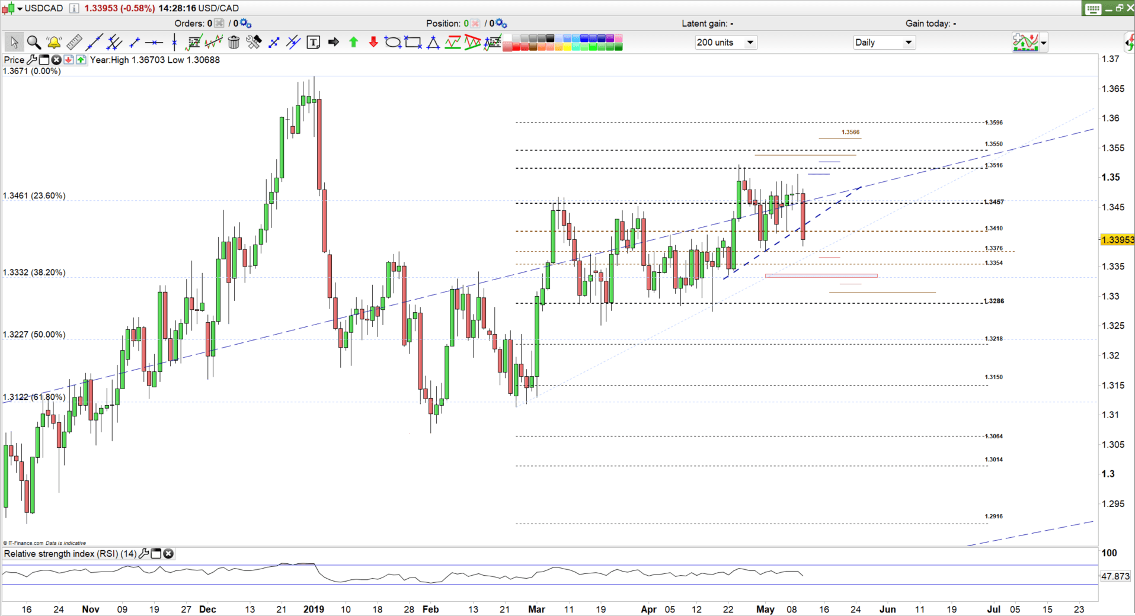Insert a black right arrow marker
Screen dimensions: 1135x616
(x=334, y=42)
